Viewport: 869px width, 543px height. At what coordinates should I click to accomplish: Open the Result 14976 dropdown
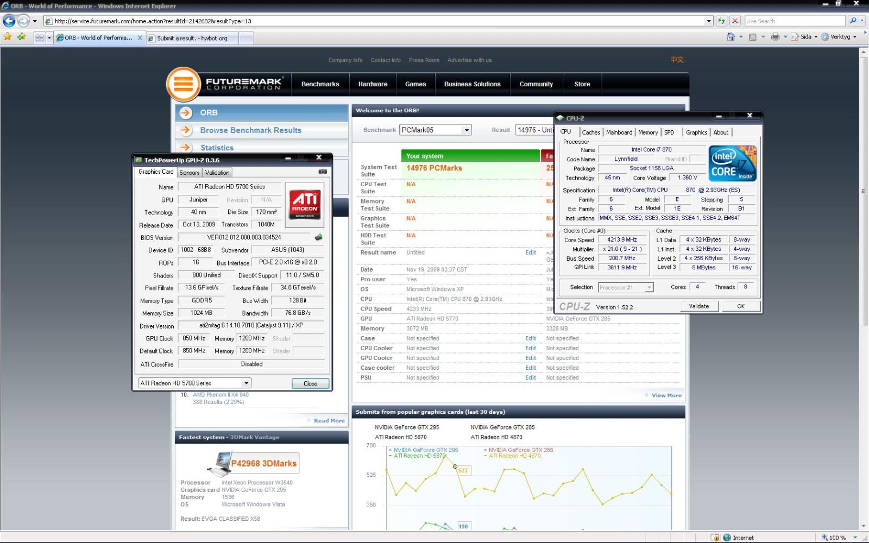pos(534,130)
